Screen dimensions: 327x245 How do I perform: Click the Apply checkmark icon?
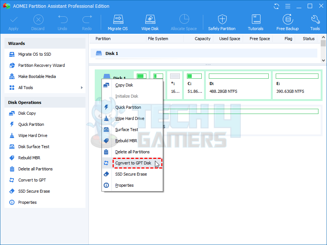point(13,20)
